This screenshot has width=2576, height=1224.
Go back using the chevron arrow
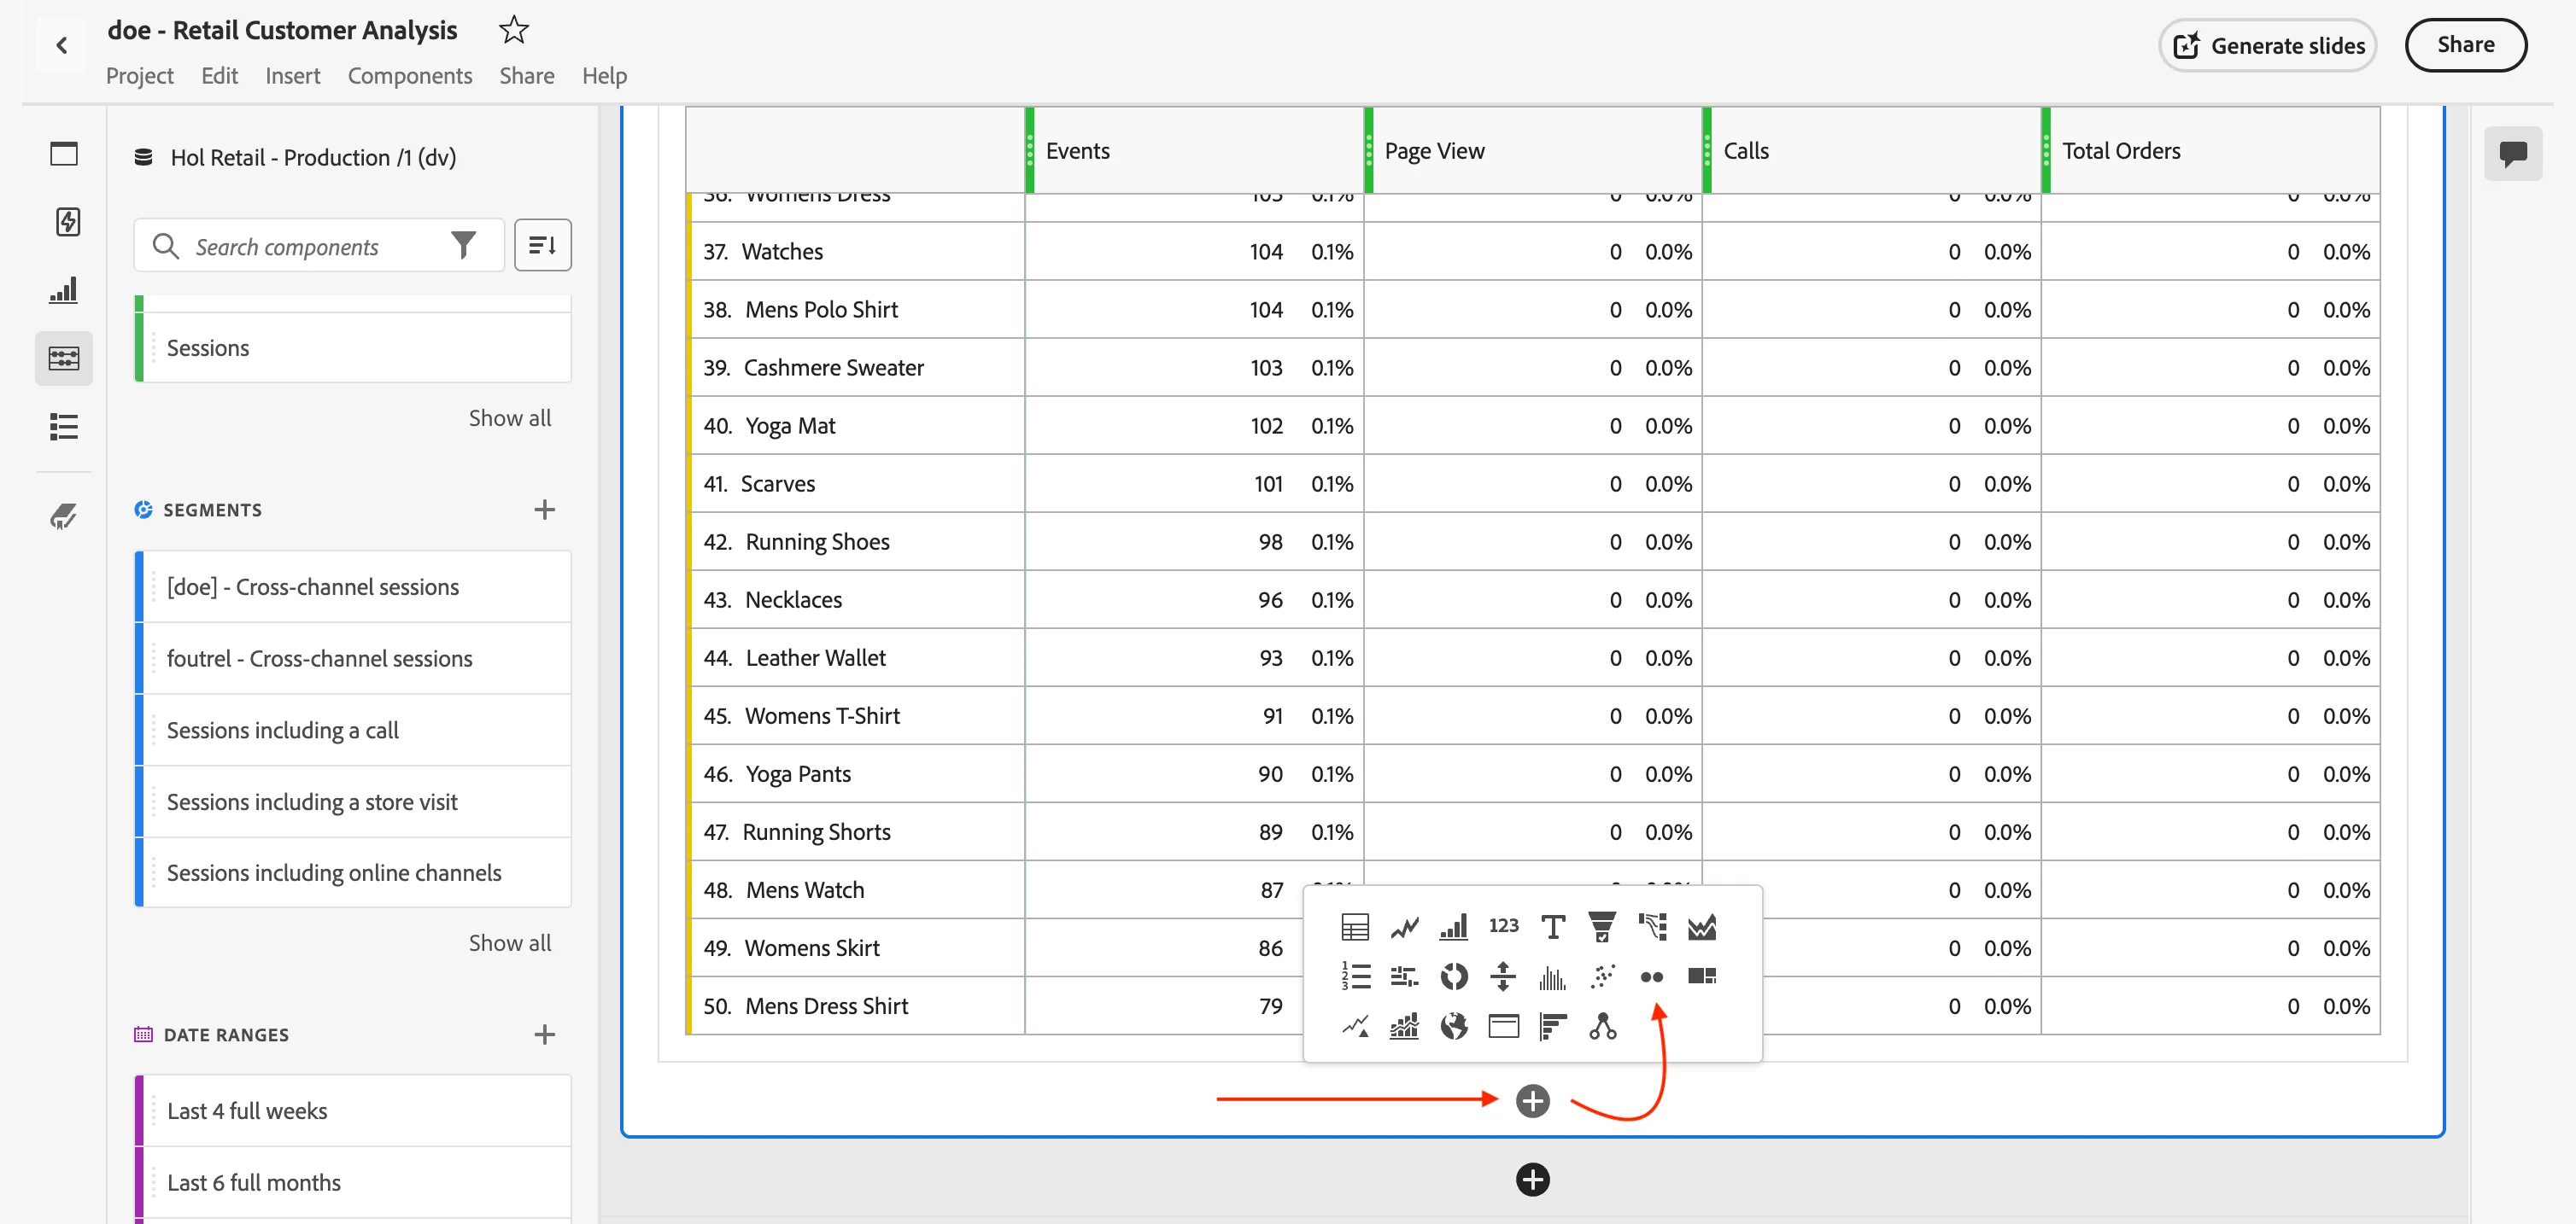click(62, 45)
